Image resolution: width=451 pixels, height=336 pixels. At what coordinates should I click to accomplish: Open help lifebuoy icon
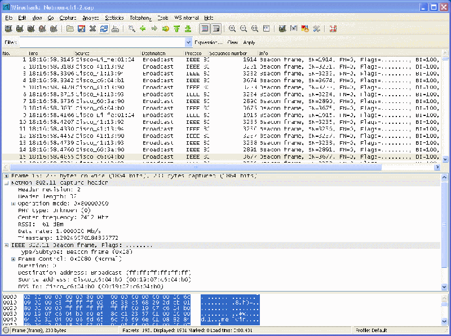click(x=333, y=29)
